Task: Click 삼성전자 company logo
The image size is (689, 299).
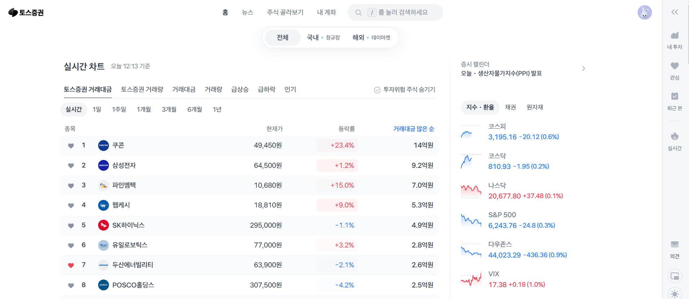Action: click(x=104, y=165)
